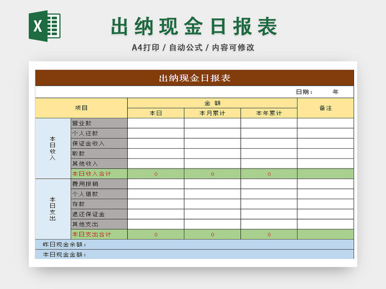Select 本日收入合计 本年累计 total showing 0
Viewport: 386px width, 289px height.
269,174
